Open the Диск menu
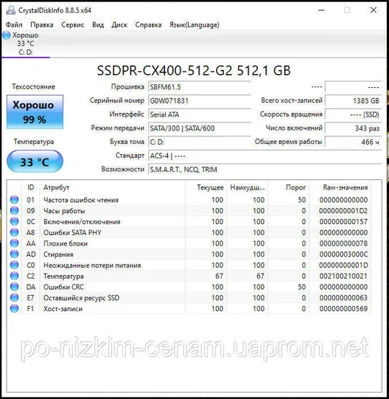This screenshot has width=389, height=399. pos(120,24)
